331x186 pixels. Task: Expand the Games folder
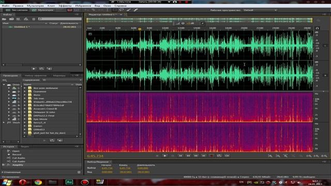[25, 126]
